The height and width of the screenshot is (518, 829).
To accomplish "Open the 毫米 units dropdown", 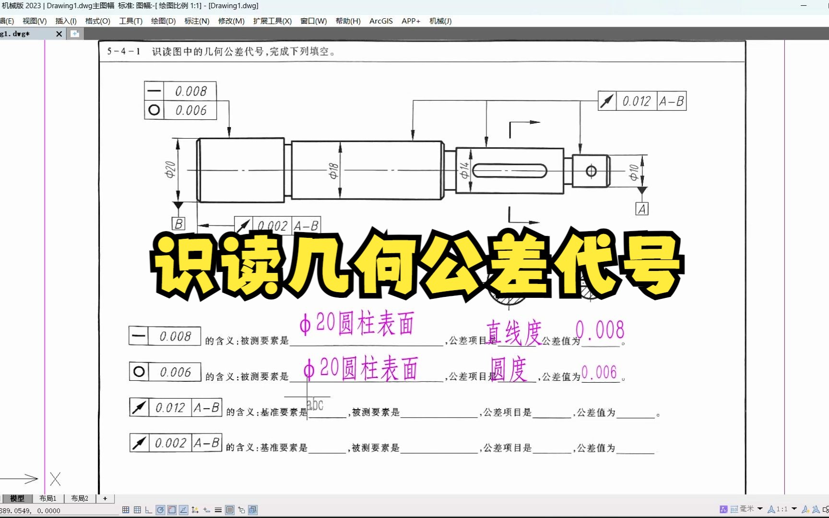I will 760,509.
